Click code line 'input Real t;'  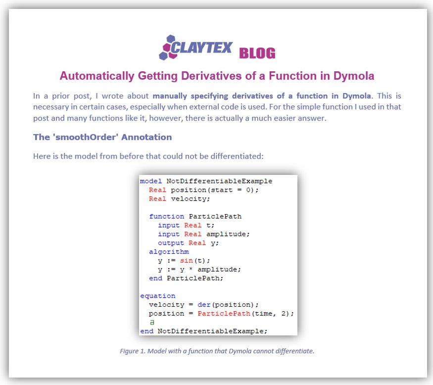[186, 225]
